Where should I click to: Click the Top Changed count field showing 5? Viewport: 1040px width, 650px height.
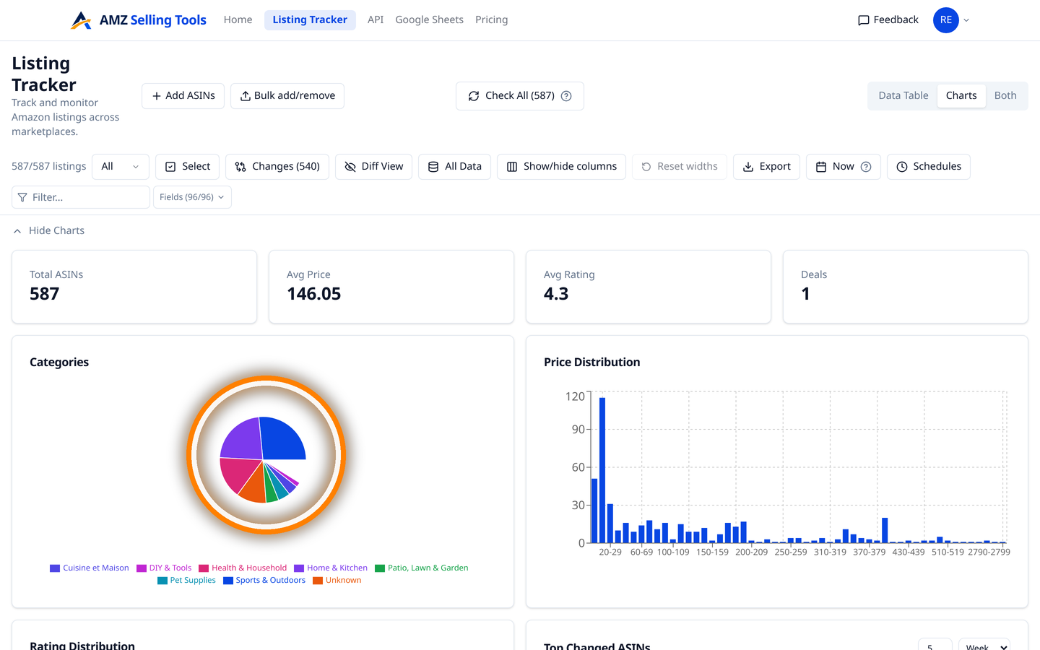pyautogui.click(x=935, y=646)
